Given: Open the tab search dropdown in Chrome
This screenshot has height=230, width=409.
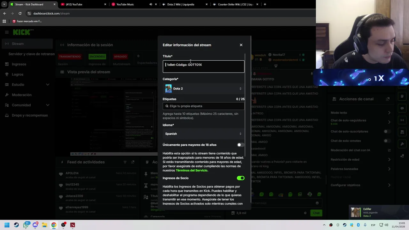Looking at the screenshot, I should [4, 4].
